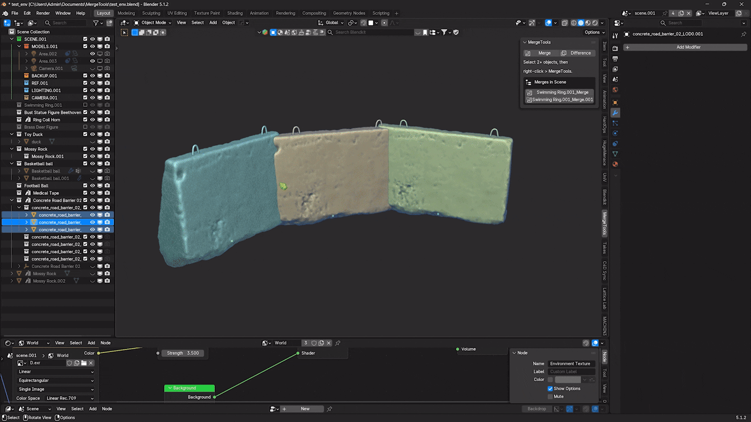Select the Tweak cursor tool icon in viewport
The height and width of the screenshot is (422, 751).
click(125, 32)
